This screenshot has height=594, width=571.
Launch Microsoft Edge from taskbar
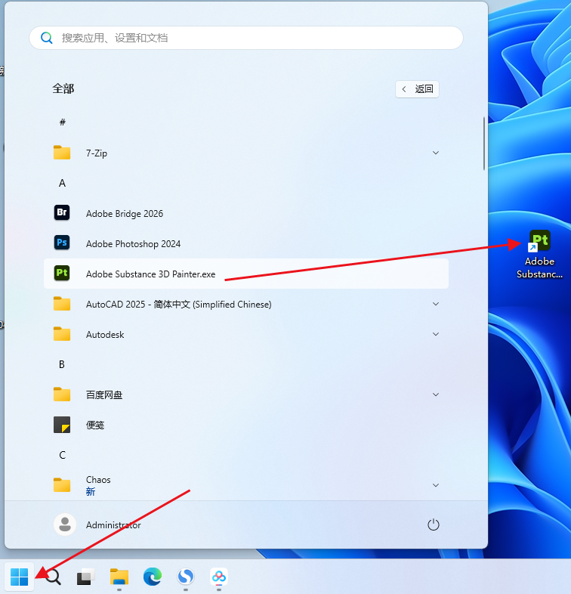tap(153, 577)
